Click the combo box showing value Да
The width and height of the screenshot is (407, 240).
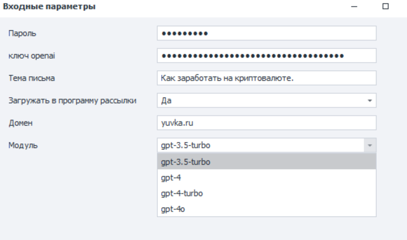[261, 101]
